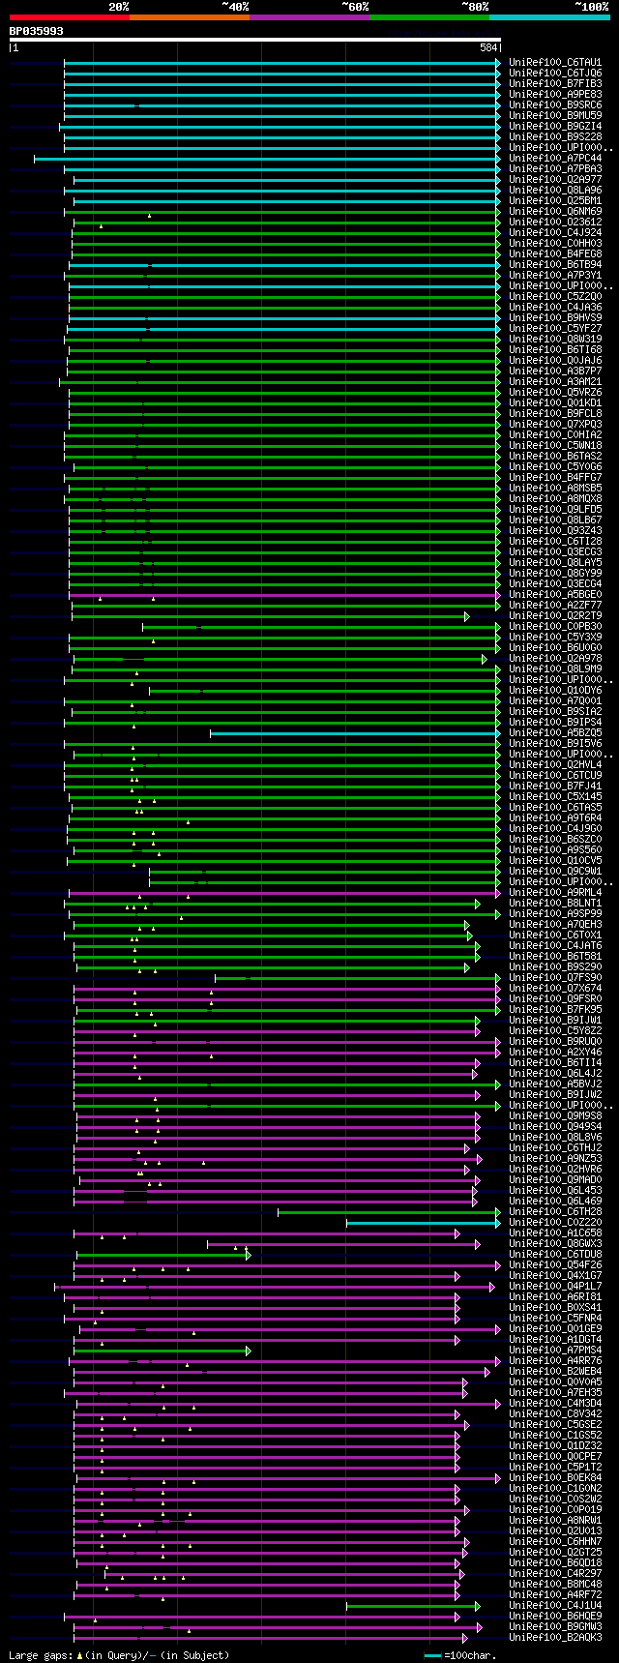The height and width of the screenshot is (1663, 619).
Task: Click the white query length ruler bar
Action: click(255, 40)
